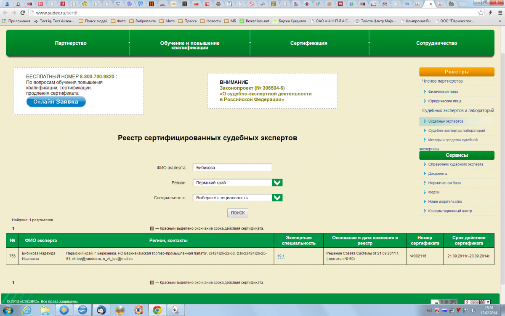Open Internet Explorer from the taskbar
Screen dimensions: 505x316
[x=27, y=311]
